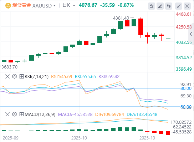Click the RSI1:45.69 value

tap(62, 77)
